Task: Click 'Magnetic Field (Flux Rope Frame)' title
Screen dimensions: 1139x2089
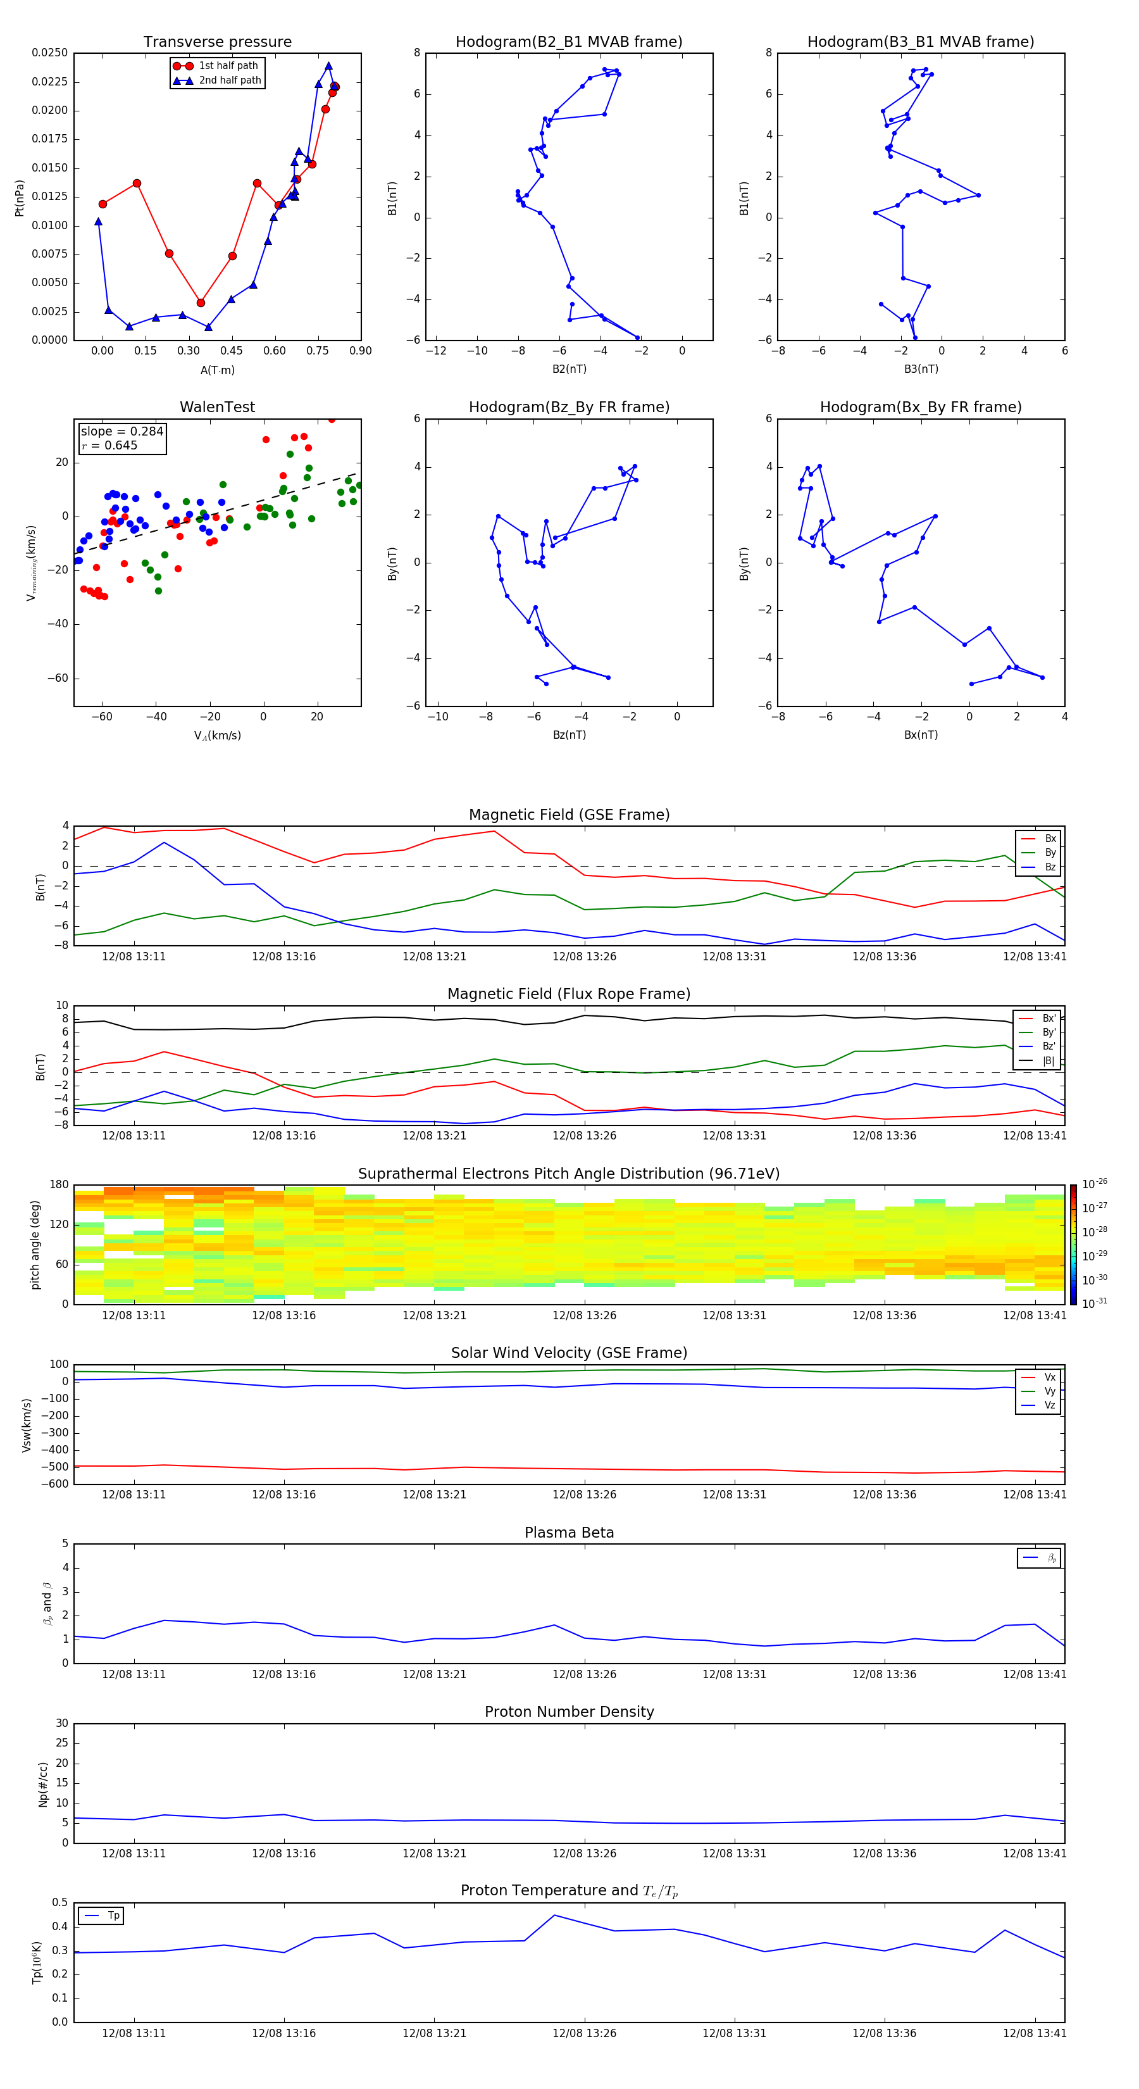Action: coord(569,994)
